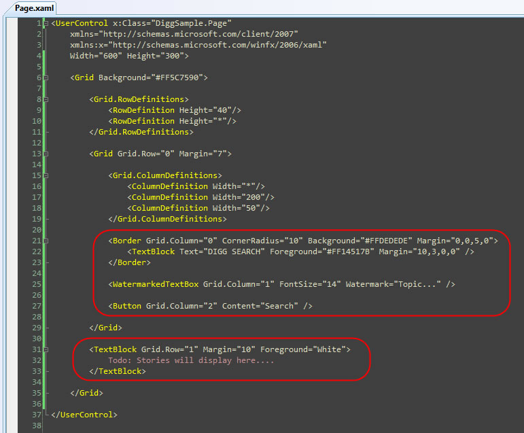Click the Margin="10,3,0,0" attribute

419,252
